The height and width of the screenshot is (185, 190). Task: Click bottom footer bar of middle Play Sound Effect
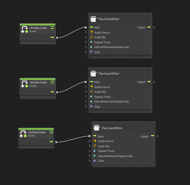point(120,111)
